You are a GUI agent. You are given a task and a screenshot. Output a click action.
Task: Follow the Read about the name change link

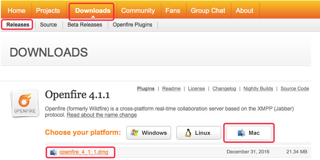(x=102, y=115)
